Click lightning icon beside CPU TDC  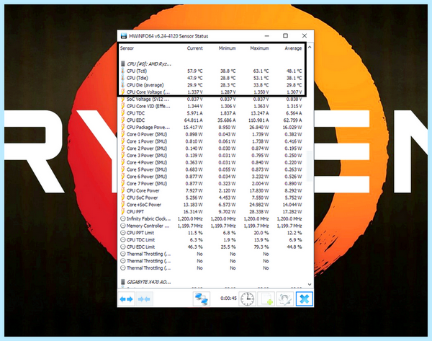tap(123, 113)
